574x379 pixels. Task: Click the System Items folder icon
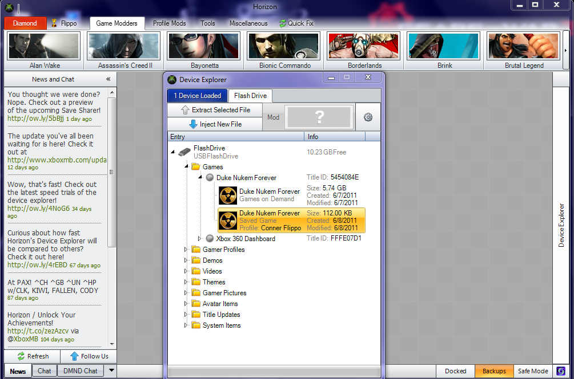point(196,325)
